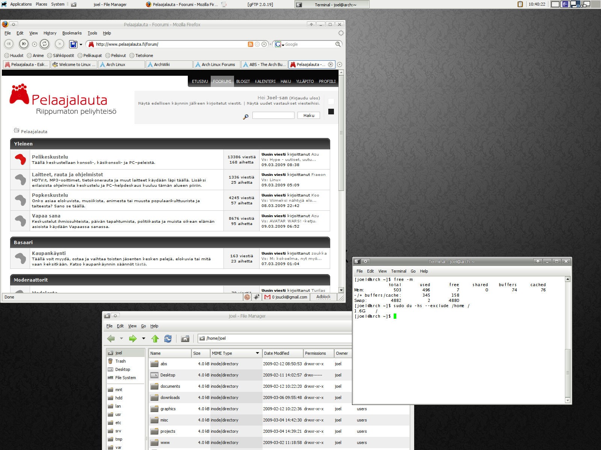Open the Pelikeskustelu forum link
This screenshot has height=450, width=601.
pyautogui.click(x=50, y=157)
